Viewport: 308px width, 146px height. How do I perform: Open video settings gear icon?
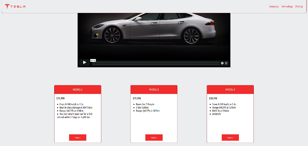pyautogui.click(x=222, y=63)
